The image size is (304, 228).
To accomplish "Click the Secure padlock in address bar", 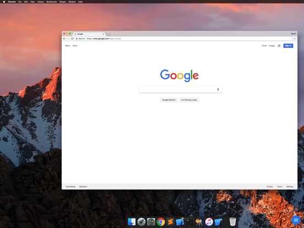I will tap(77, 39).
